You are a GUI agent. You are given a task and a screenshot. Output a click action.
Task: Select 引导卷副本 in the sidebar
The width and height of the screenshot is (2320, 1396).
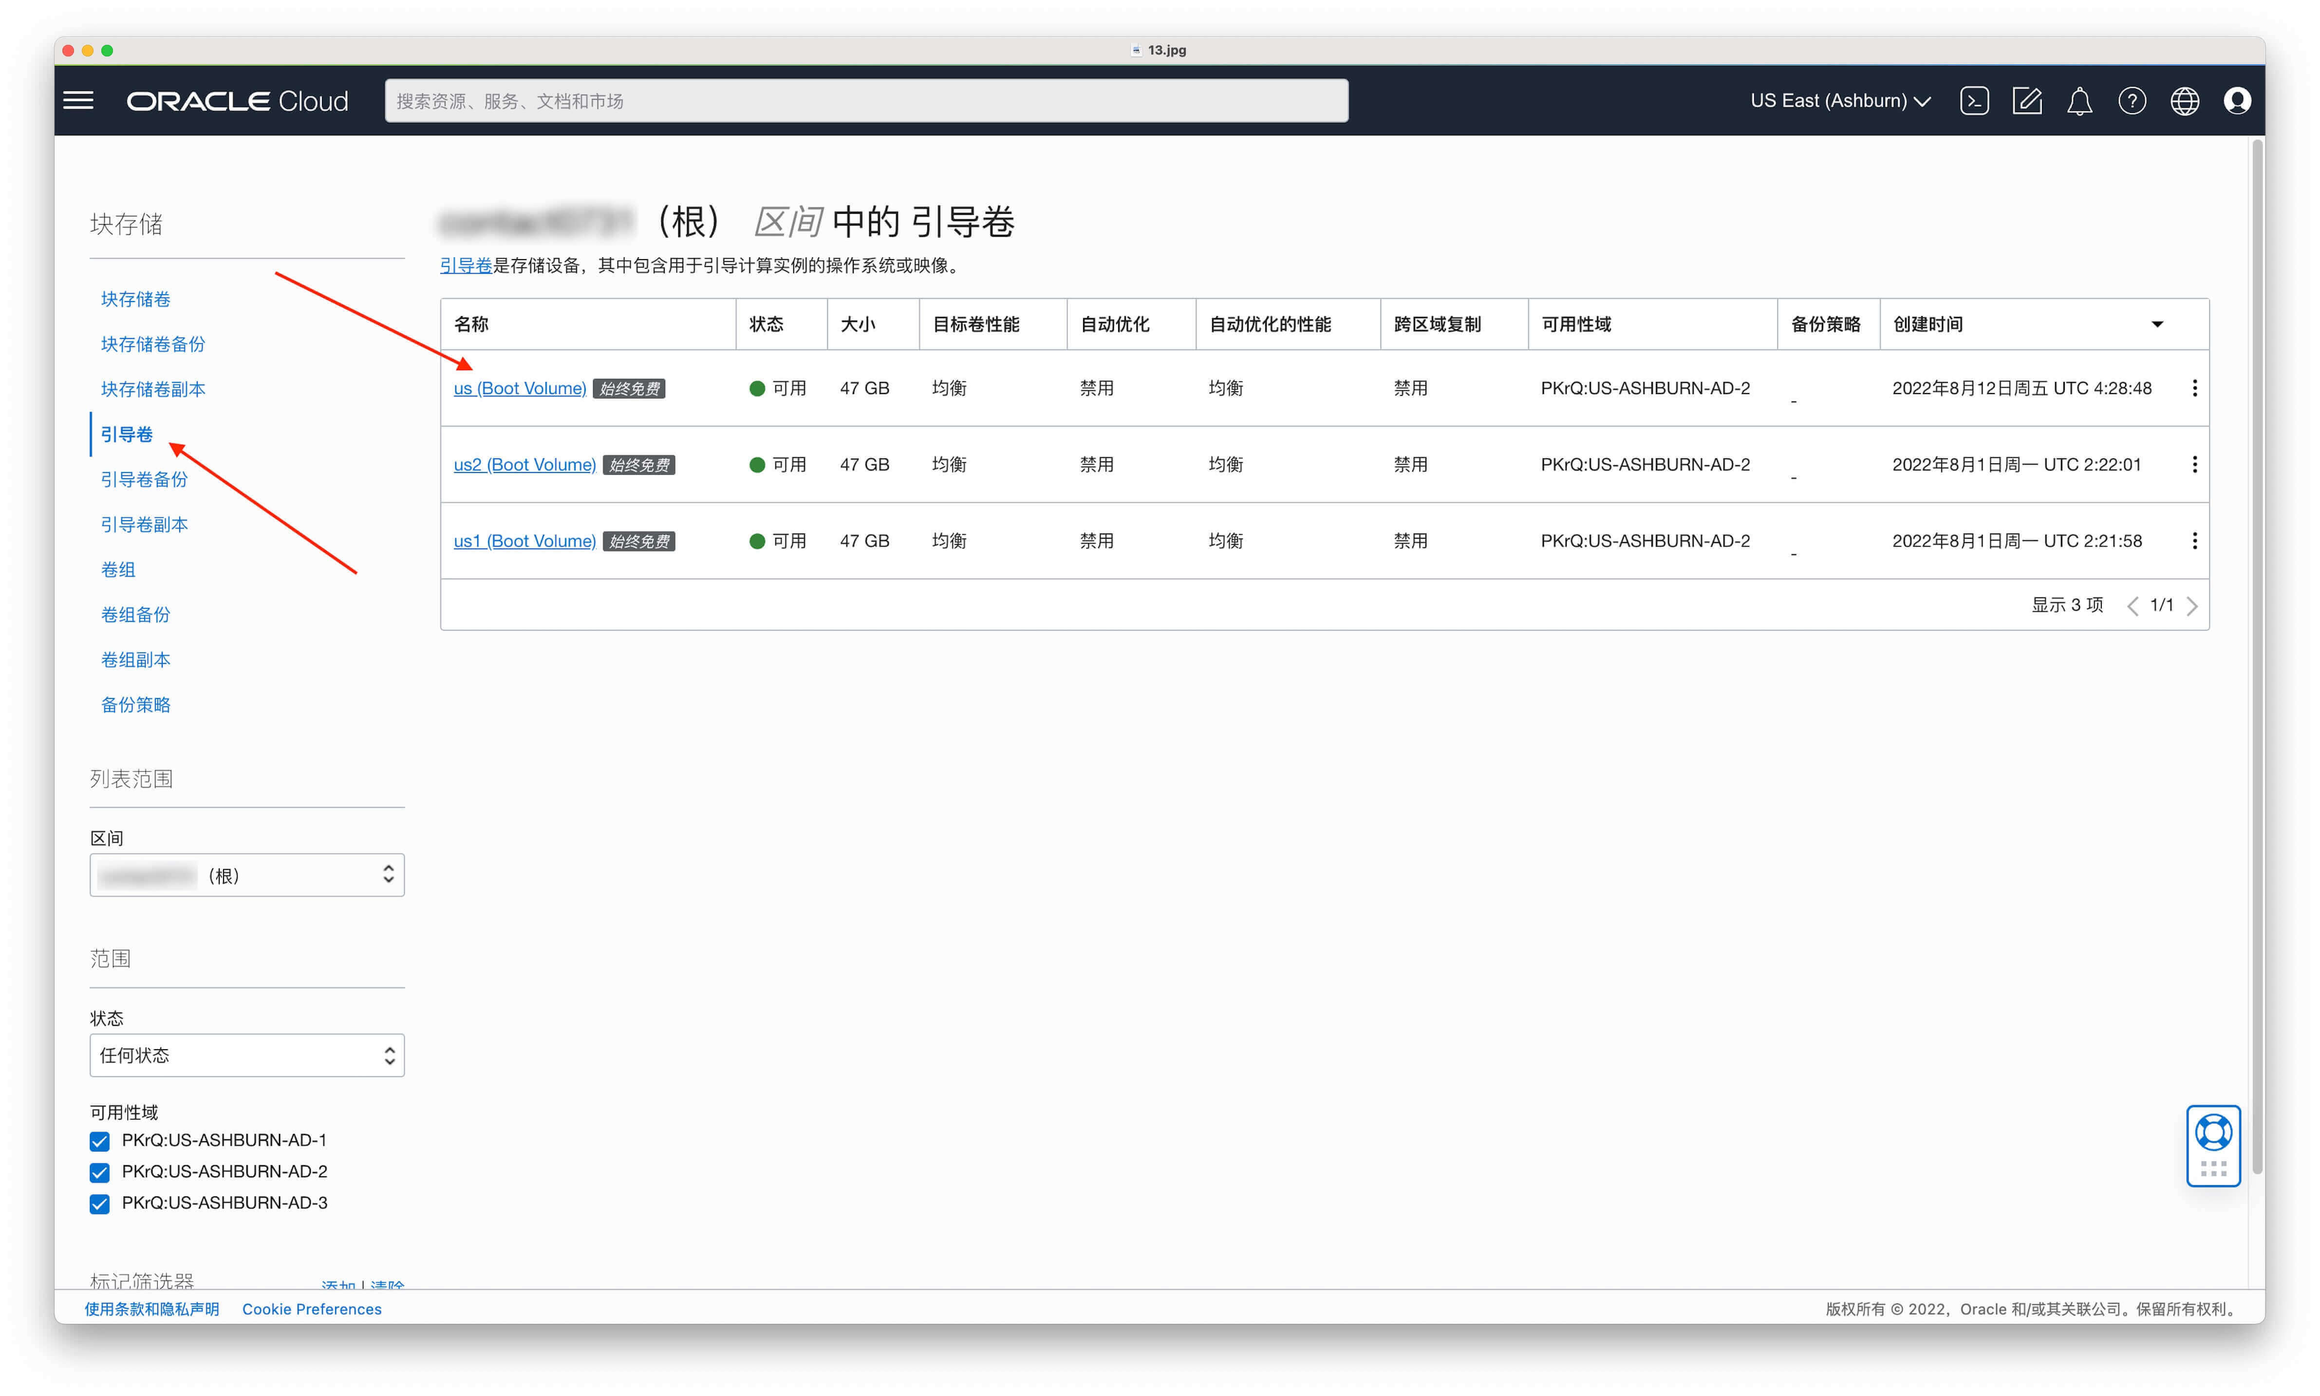[144, 525]
